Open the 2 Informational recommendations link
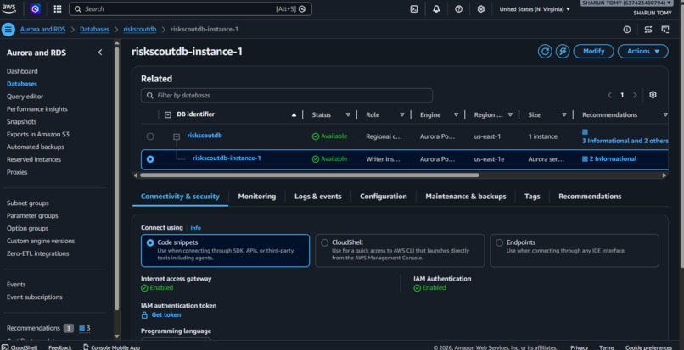The height and width of the screenshot is (350, 684). pyautogui.click(x=613, y=159)
